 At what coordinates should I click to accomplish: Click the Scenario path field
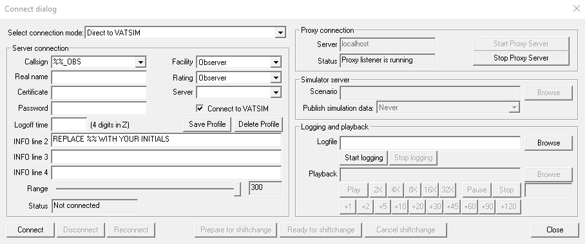430,93
